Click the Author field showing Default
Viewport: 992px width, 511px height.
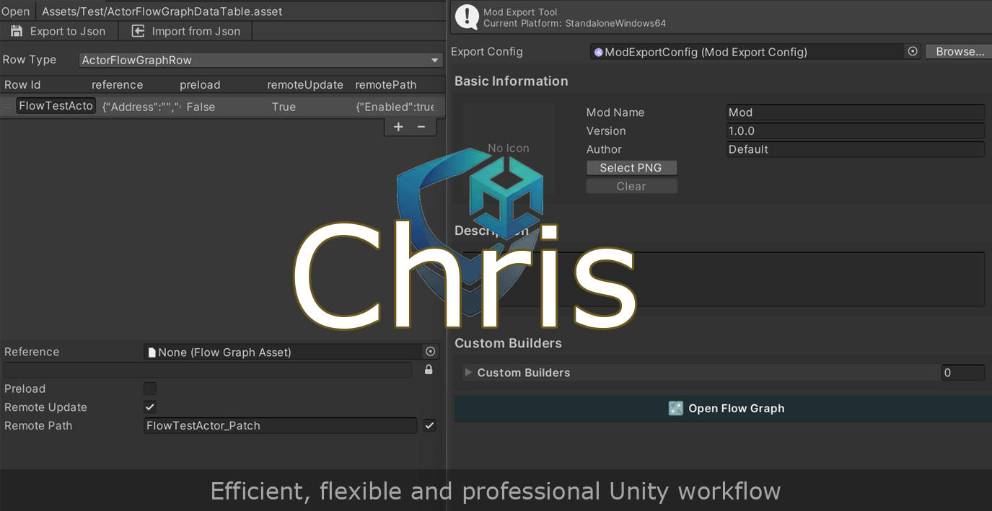coord(855,149)
